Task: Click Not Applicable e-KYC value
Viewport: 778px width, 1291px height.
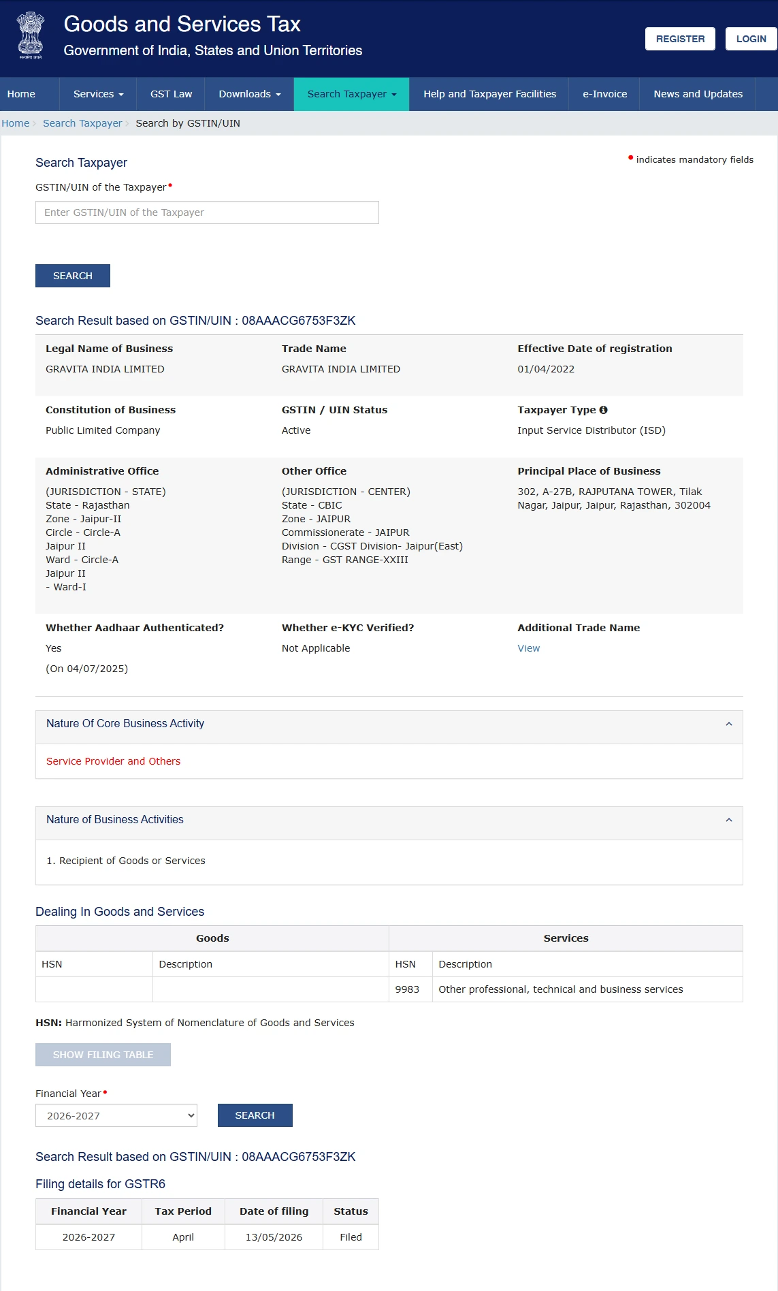Action: click(x=316, y=648)
